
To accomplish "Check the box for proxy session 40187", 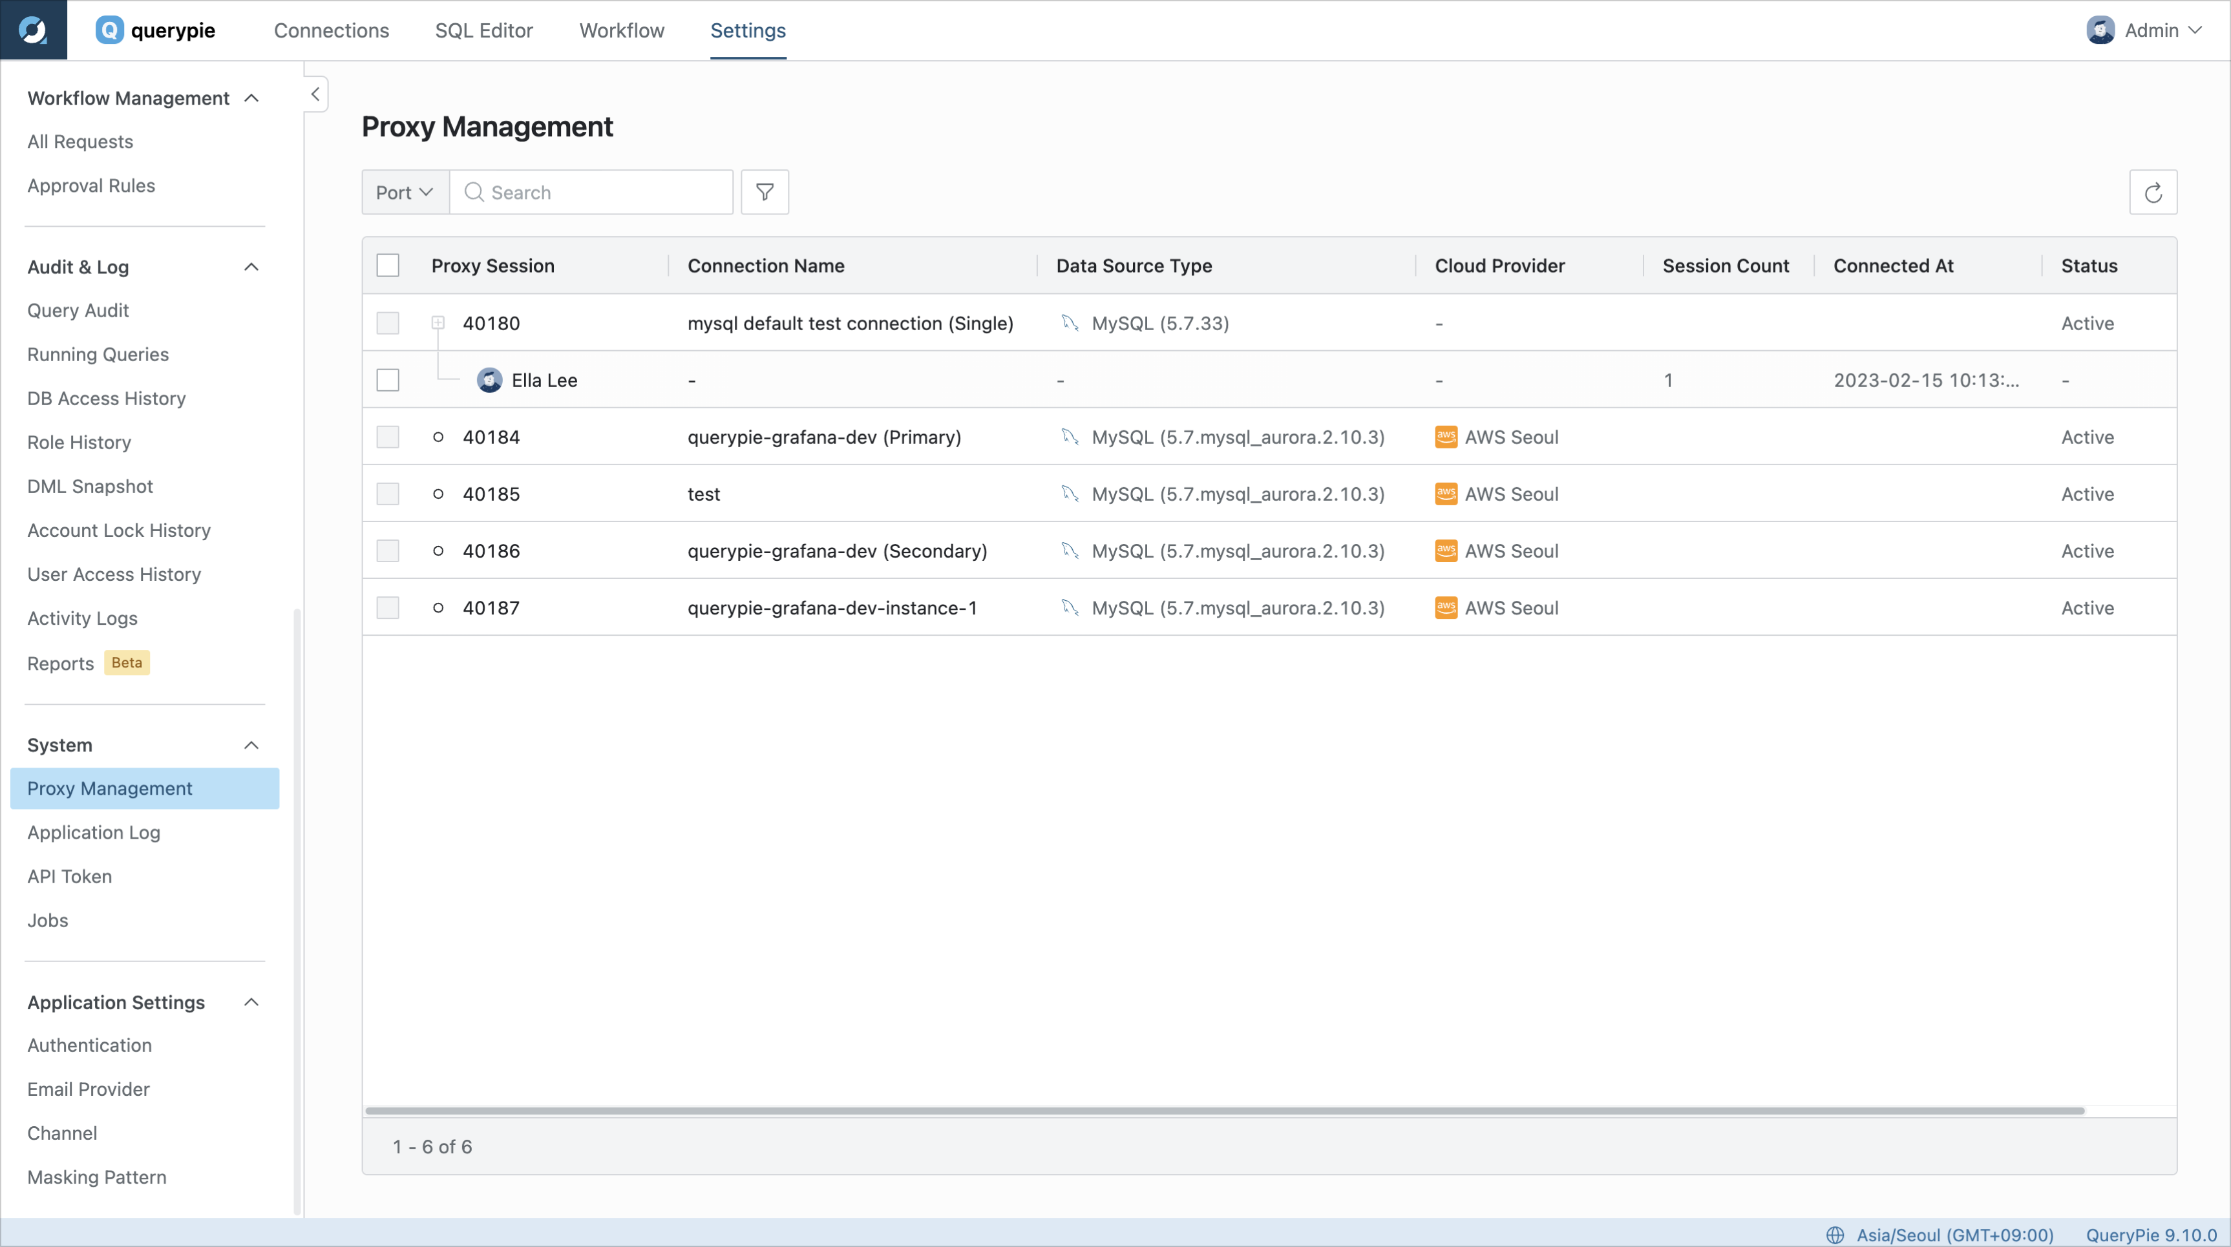I will point(388,608).
